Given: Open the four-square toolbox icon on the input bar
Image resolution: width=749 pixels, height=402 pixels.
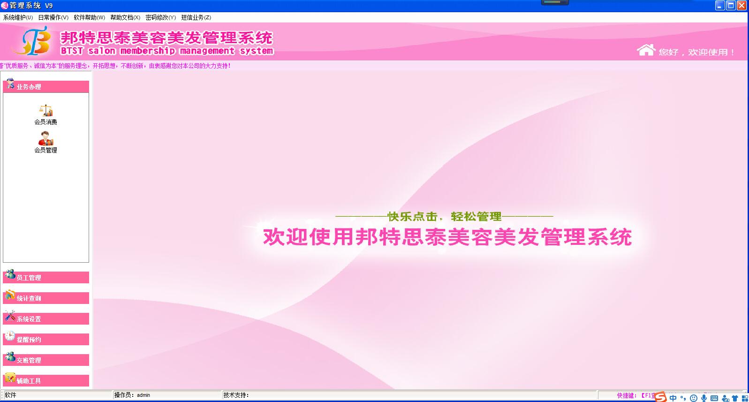Looking at the screenshot, I should (745, 399).
